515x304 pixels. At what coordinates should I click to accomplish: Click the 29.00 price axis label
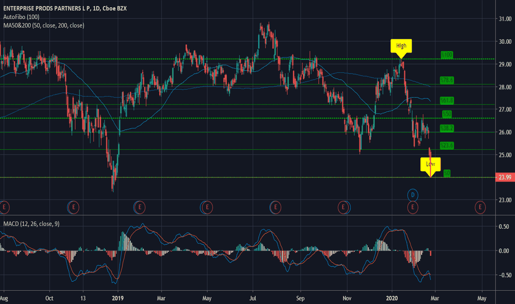click(x=505, y=65)
